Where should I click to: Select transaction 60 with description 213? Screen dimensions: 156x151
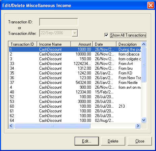[75, 106]
